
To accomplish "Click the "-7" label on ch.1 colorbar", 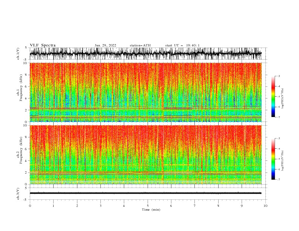I will [x=279, y=117].
